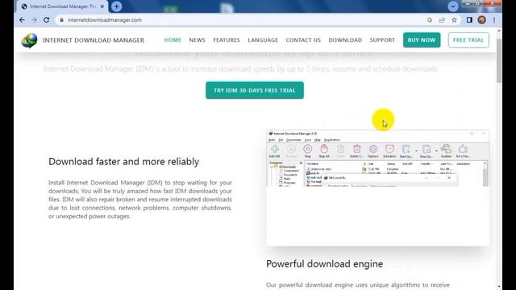Open the tab search dropdown arrow
This screenshot has width=516, height=290.
(x=453, y=6)
